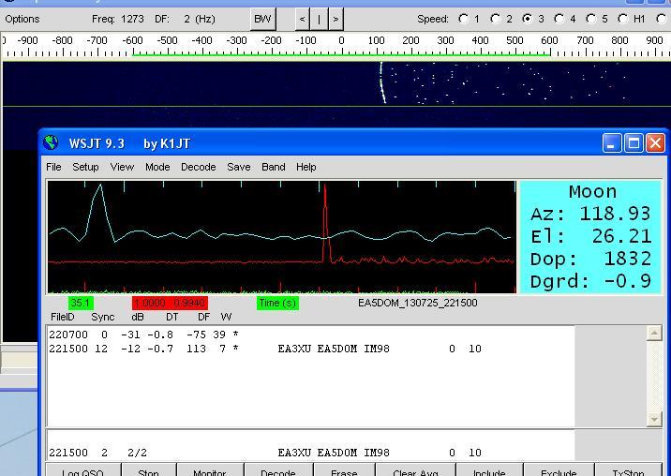Open the Help menu

(306, 167)
